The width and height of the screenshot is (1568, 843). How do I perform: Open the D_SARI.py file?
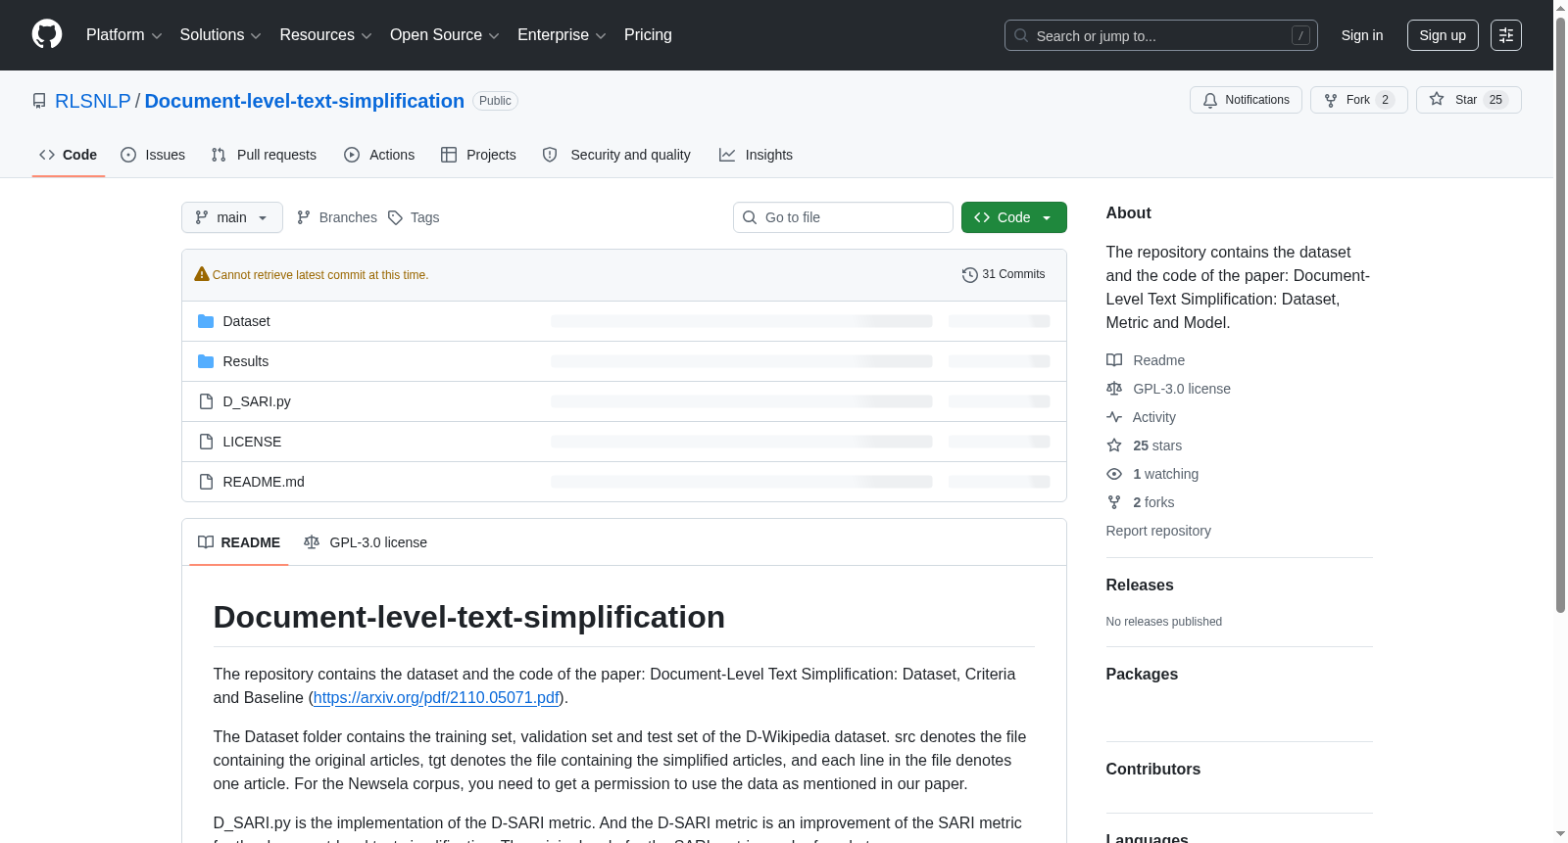(x=257, y=401)
